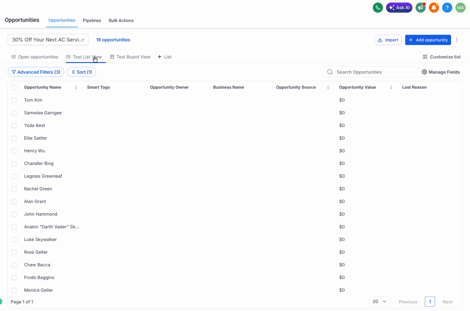Click in the Search Opportunities field
470x311 pixels.
click(371, 72)
